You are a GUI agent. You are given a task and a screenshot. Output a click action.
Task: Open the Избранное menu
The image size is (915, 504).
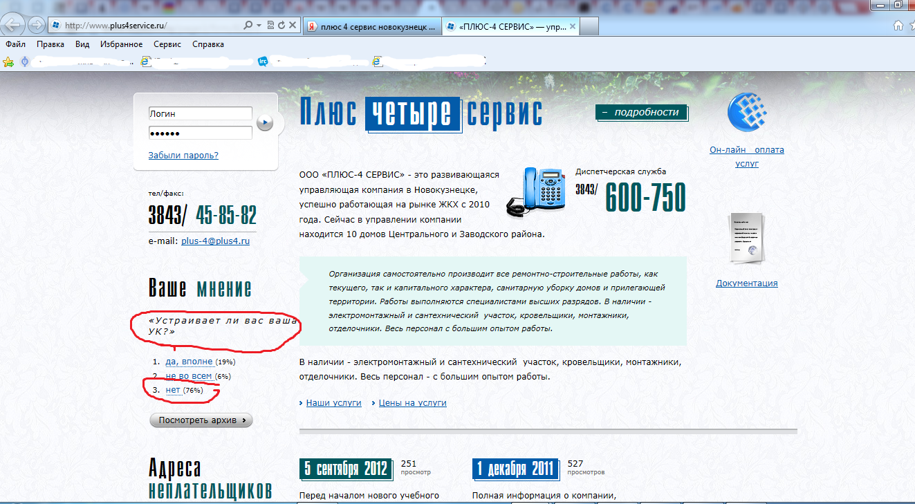pos(120,44)
